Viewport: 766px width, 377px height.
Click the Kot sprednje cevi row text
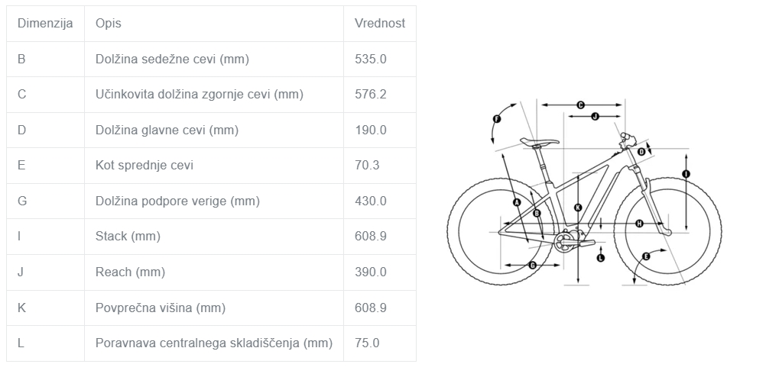(144, 166)
